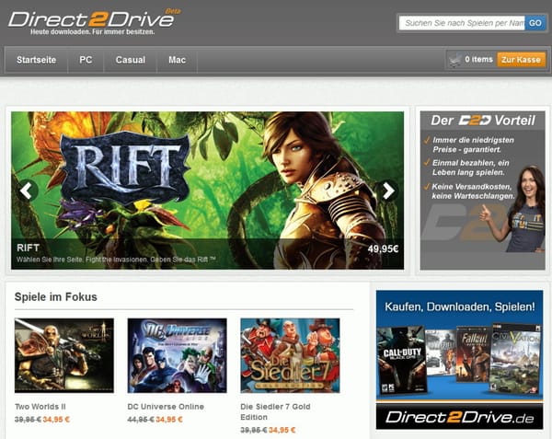Show the previous banner with the left arrow
The height and width of the screenshot is (439, 552).
coord(26,191)
